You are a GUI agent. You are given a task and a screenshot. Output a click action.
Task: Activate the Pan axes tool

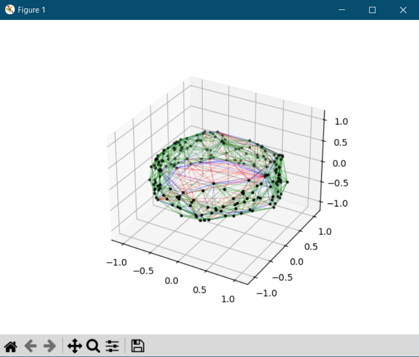[x=74, y=347]
